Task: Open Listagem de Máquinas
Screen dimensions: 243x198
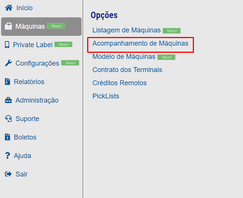Action: [126, 30]
